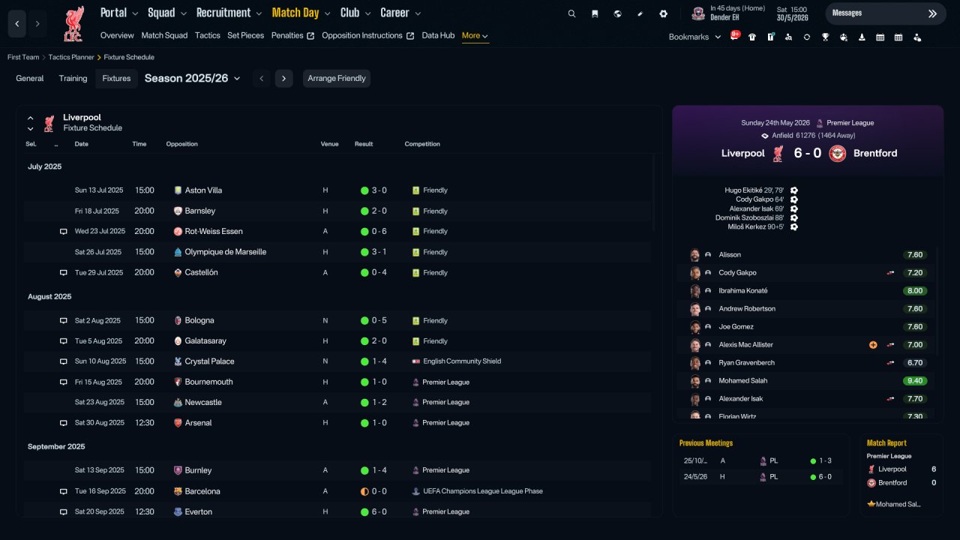The height and width of the screenshot is (540, 960).
Task: Click the Arrange Friendly button
Action: point(337,79)
